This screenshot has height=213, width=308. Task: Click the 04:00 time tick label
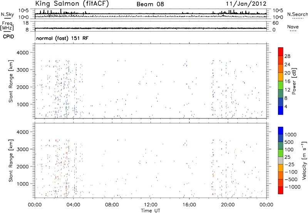[73, 205]
